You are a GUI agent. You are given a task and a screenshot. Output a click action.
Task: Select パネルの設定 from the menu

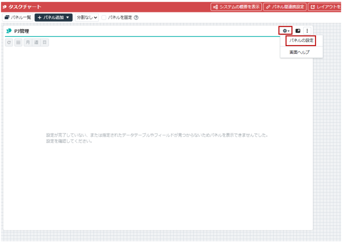click(x=301, y=40)
